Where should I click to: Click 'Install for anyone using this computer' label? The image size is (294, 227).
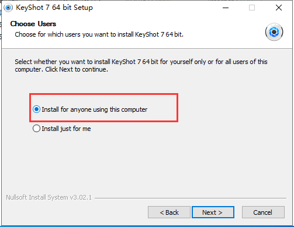95,109
